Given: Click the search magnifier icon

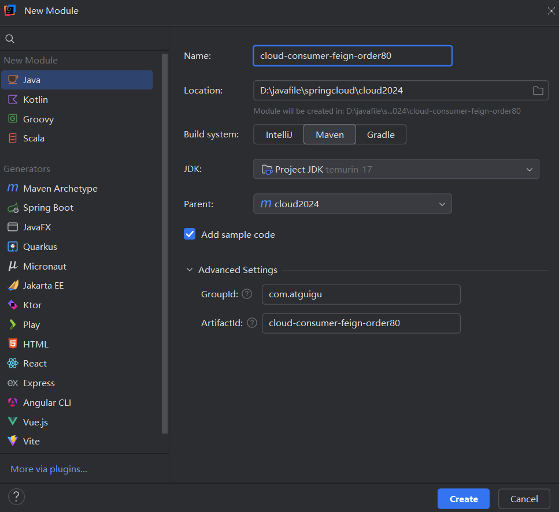Looking at the screenshot, I should point(10,39).
